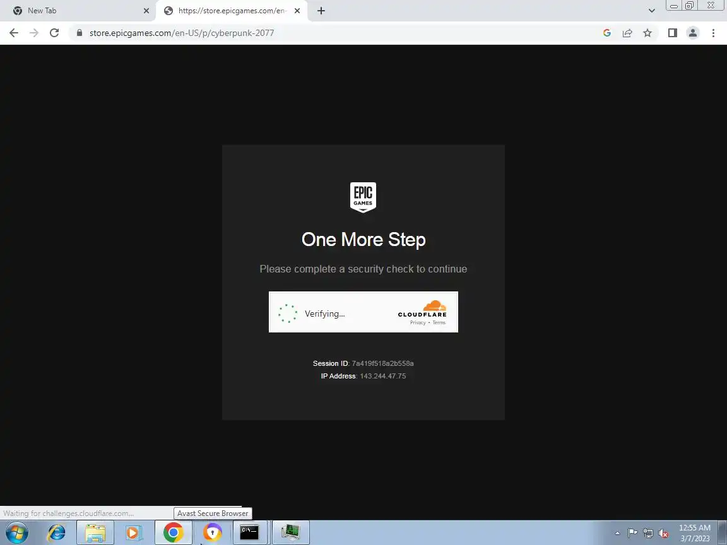Open the Windows Start menu
Viewport: 727px width, 545px height.
click(17, 532)
